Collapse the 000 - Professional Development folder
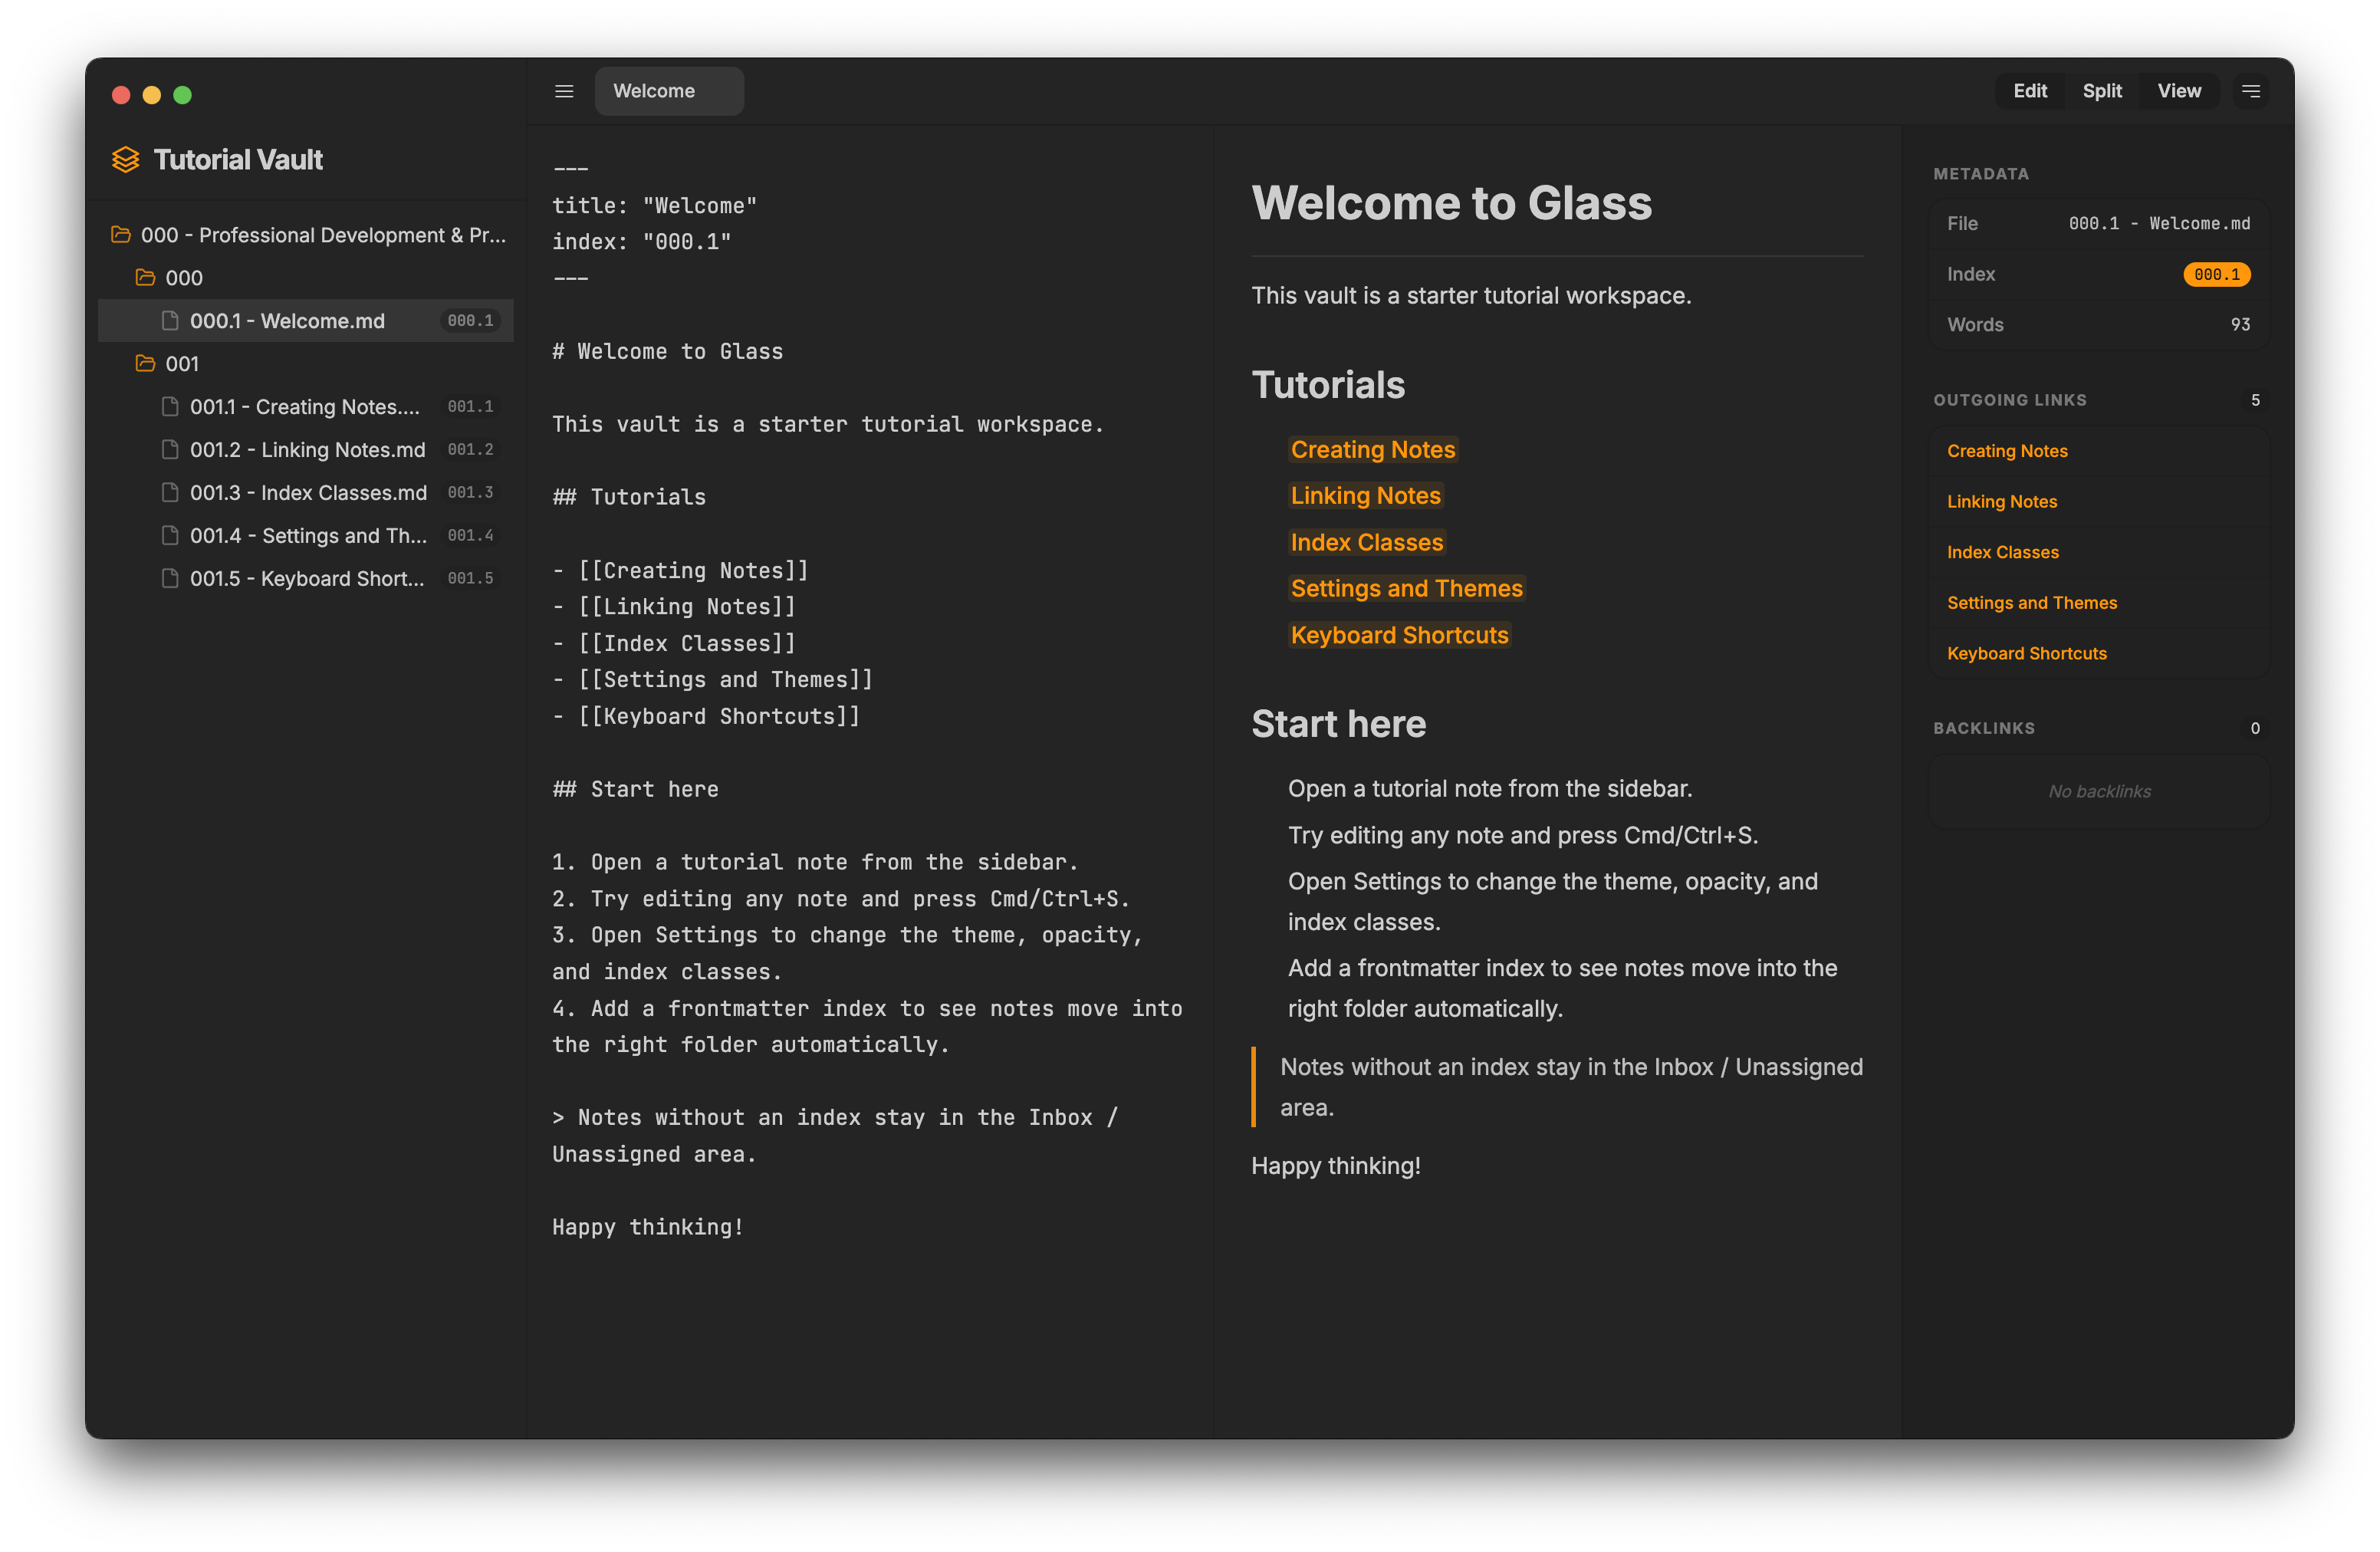Viewport: 2380px width, 1552px height. click(x=307, y=235)
